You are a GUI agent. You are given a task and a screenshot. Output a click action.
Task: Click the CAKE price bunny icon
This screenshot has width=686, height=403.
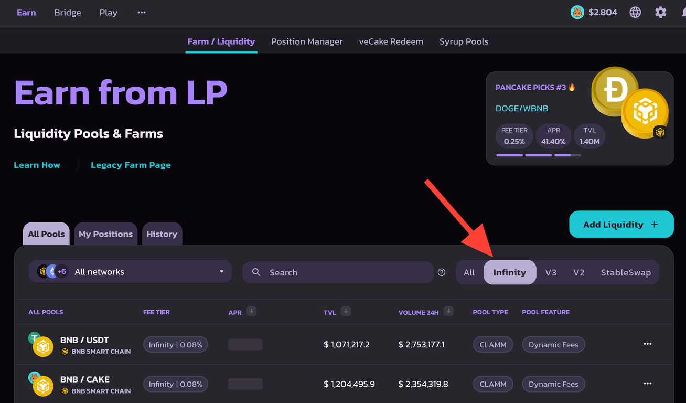[x=577, y=12]
